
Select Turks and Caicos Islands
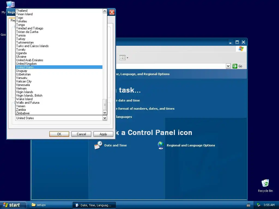[59, 46]
